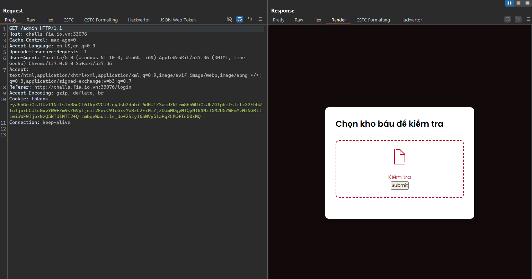Click the red file upload icon
532x279 pixels.
click(x=400, y=157)
